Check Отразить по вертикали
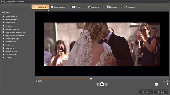The height and width of the screenshot is (95, 170). point(3,35)
